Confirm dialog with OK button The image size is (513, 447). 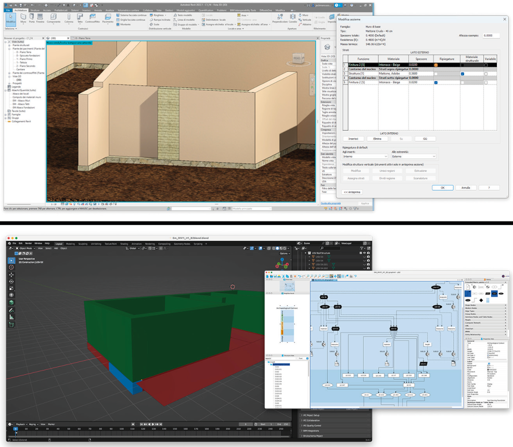pos(442,188)
